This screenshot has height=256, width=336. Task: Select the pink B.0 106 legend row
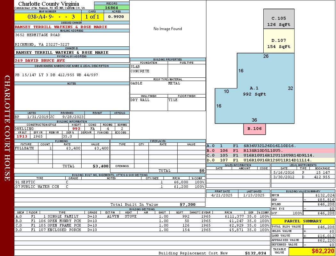(271, 151)
